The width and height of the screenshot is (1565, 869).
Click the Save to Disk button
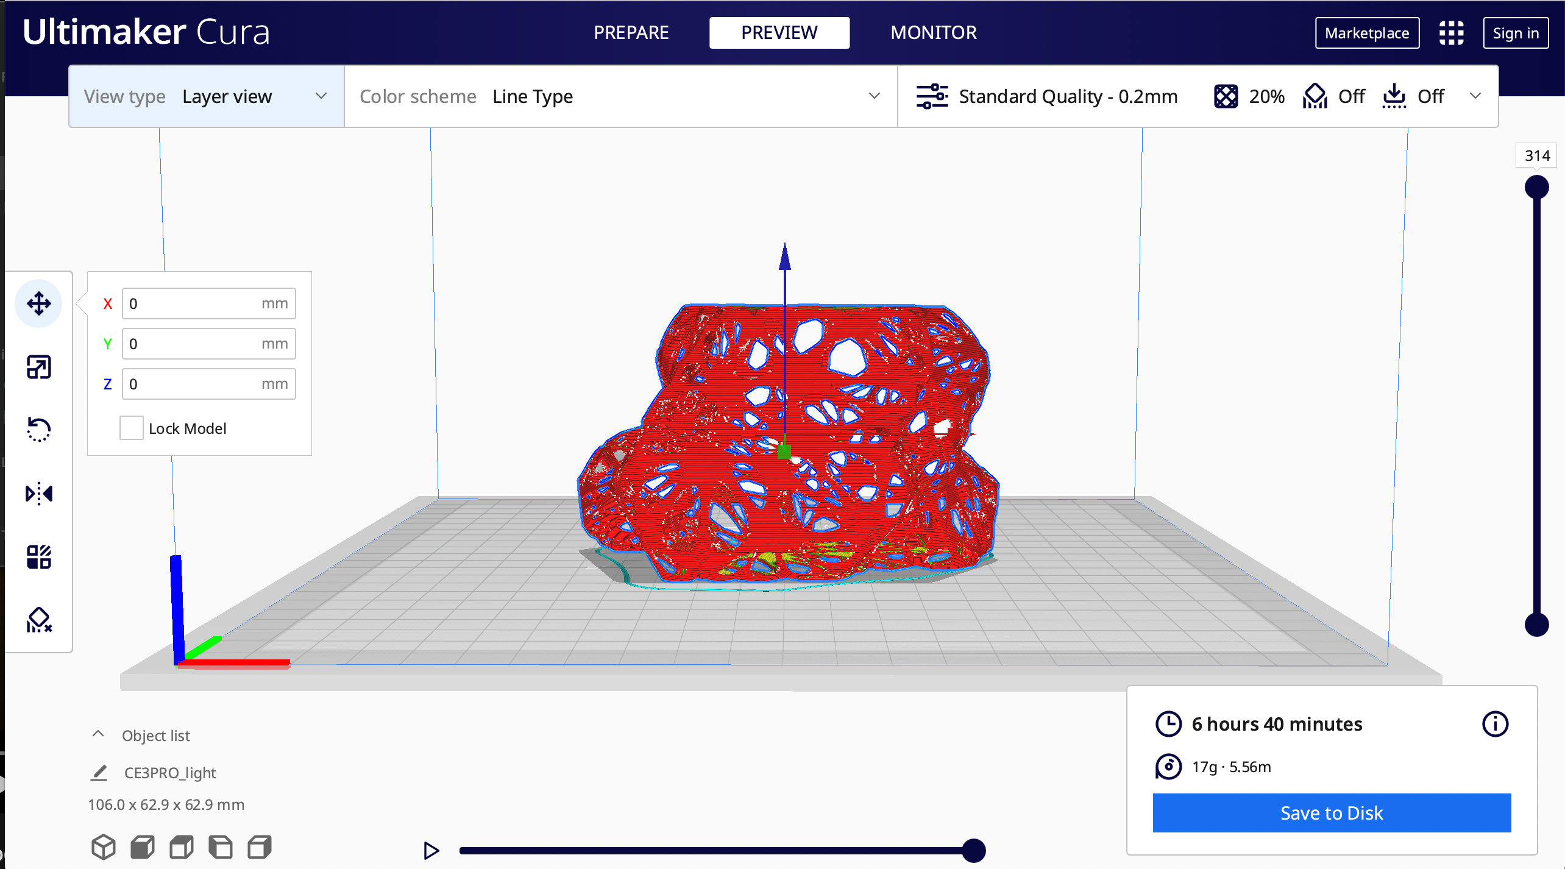[x=1331, y=813]
